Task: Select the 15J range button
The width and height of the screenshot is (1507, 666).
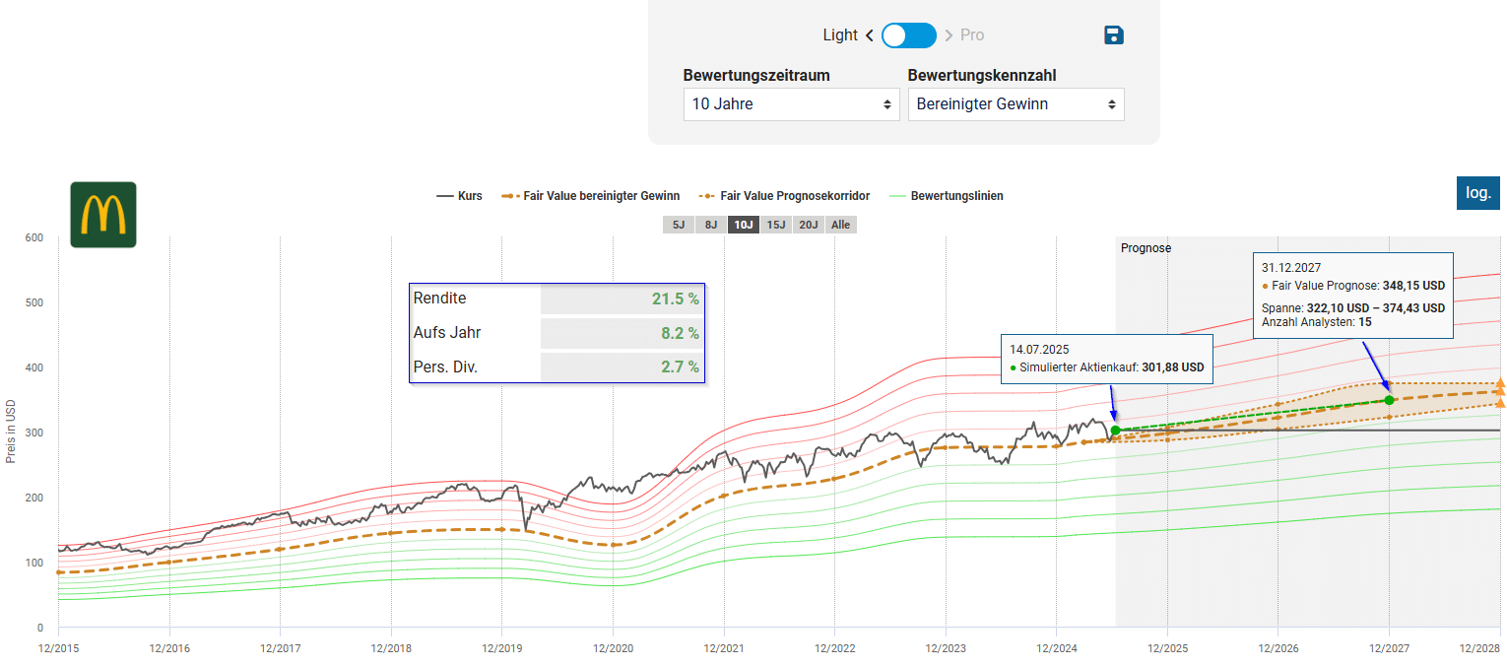Action: pyautogui.click(x=776, y=225)
